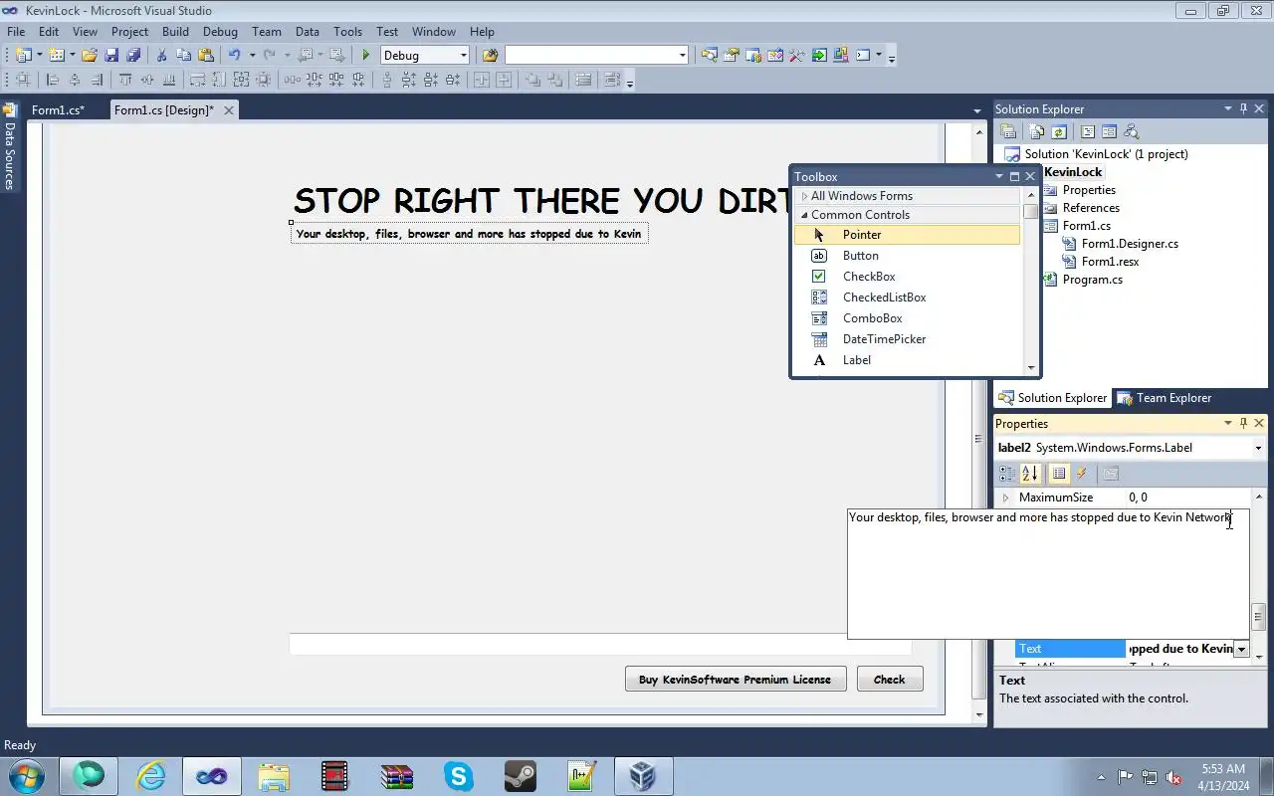Open Internet Explorer from the taskbar
The width and height of the screenshot is (1274, 796).
[x=150, y=776]
